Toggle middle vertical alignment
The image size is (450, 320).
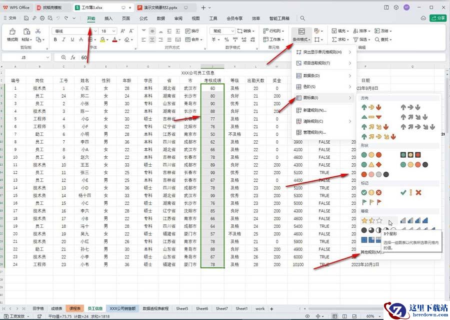pos(152,31)
